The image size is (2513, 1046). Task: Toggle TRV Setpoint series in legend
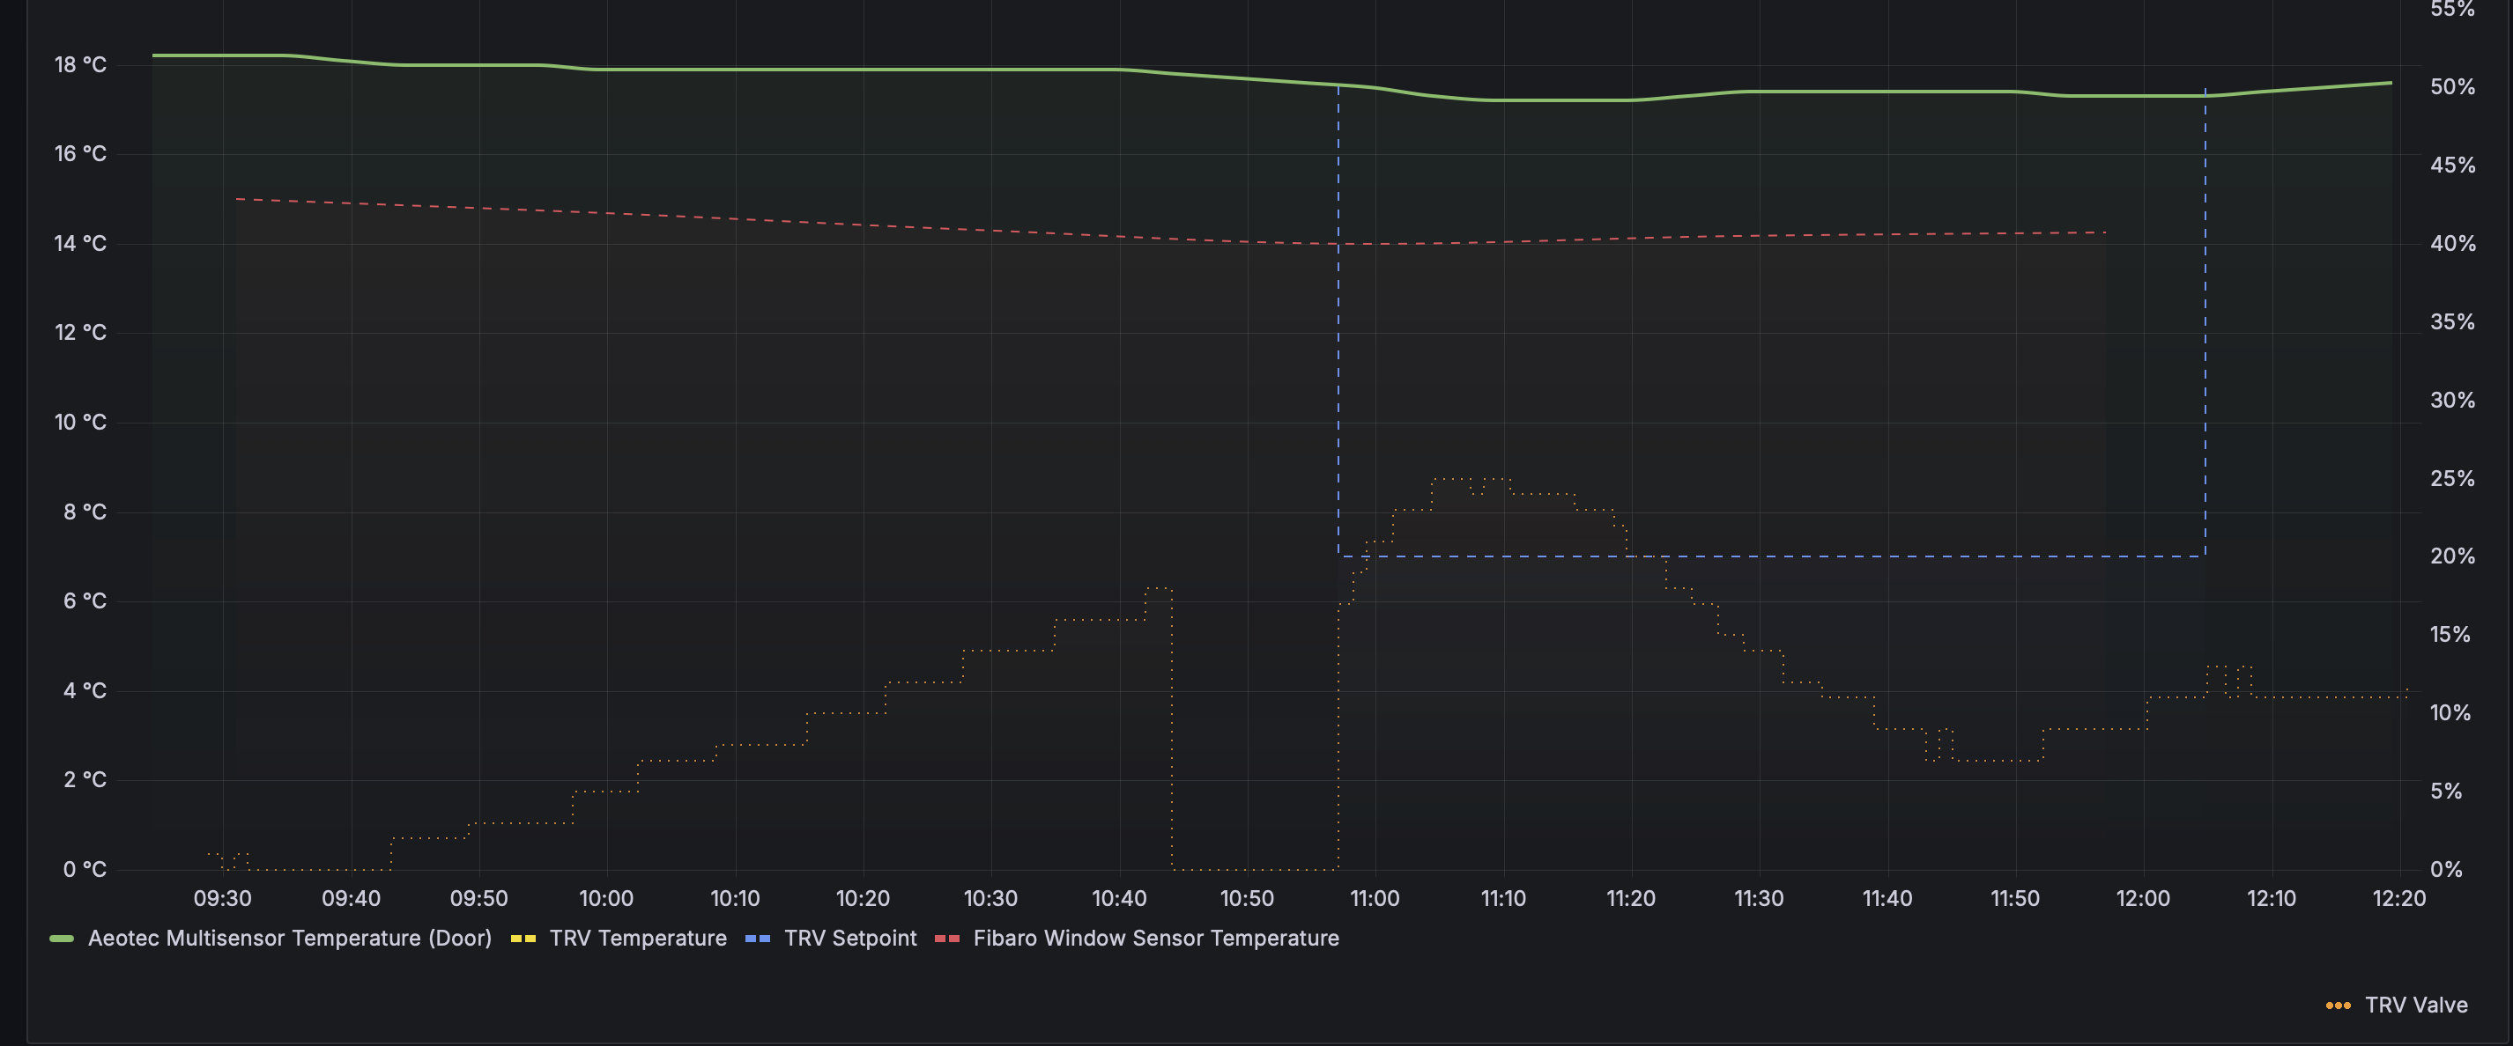849,938
